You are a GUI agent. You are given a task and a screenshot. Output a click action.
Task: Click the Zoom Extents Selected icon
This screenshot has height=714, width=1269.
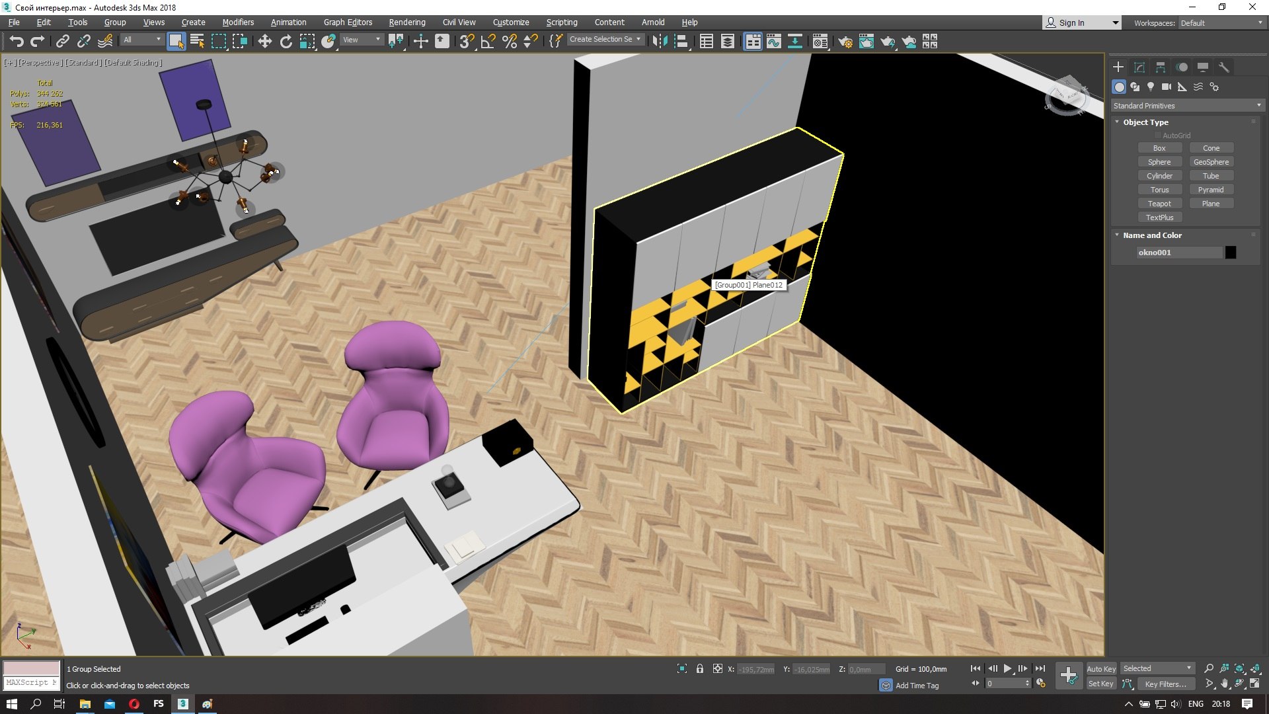(1239, 668)
